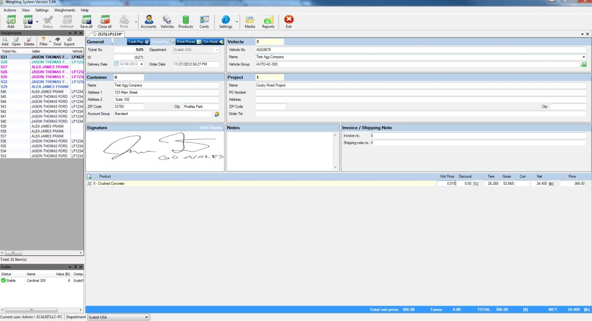Click the Account Group lookup icon
This screenshot has height=321, width=592.
[217, 114]
